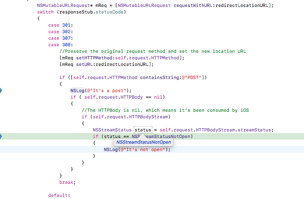Viewport: 304px width, 199px height.
Task: Click 'mReq' variable in the declaration line
Action: click(x=101, y=5)
